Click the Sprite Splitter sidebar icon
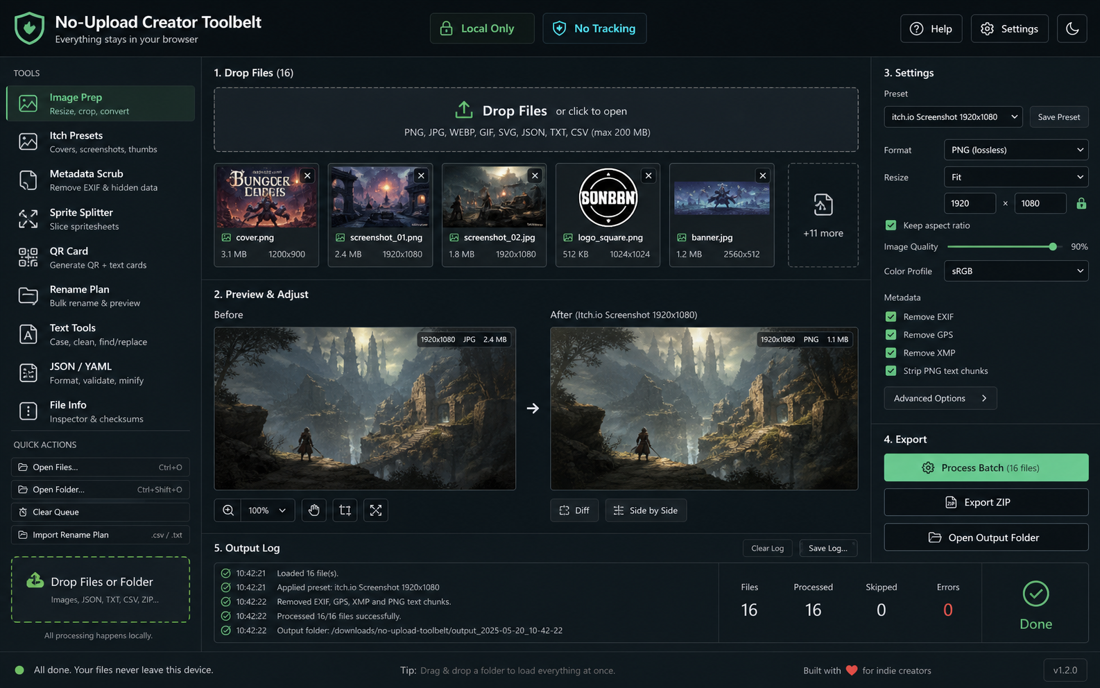Screen dimensions: 1100x688 pos(28,219)
